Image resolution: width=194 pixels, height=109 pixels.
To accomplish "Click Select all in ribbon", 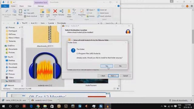I will (x=102, y=10).
